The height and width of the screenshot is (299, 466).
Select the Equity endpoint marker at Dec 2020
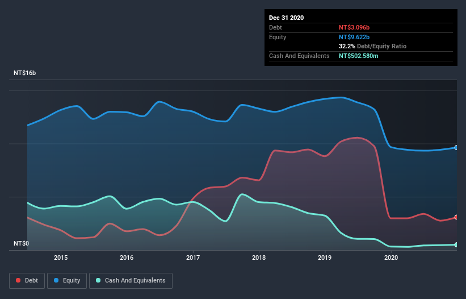[456, 148]
